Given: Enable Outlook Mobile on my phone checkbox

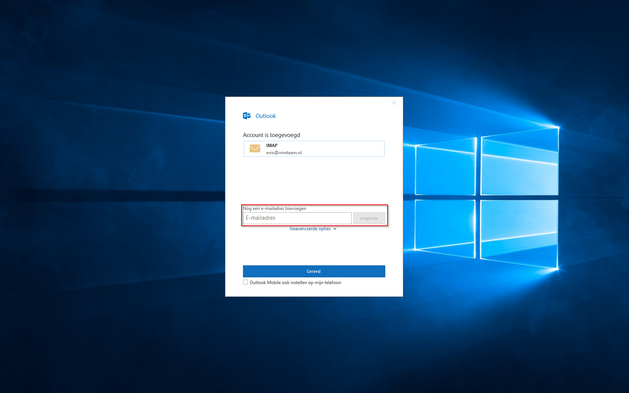Looking at the screenshot, I should point(246,282).
